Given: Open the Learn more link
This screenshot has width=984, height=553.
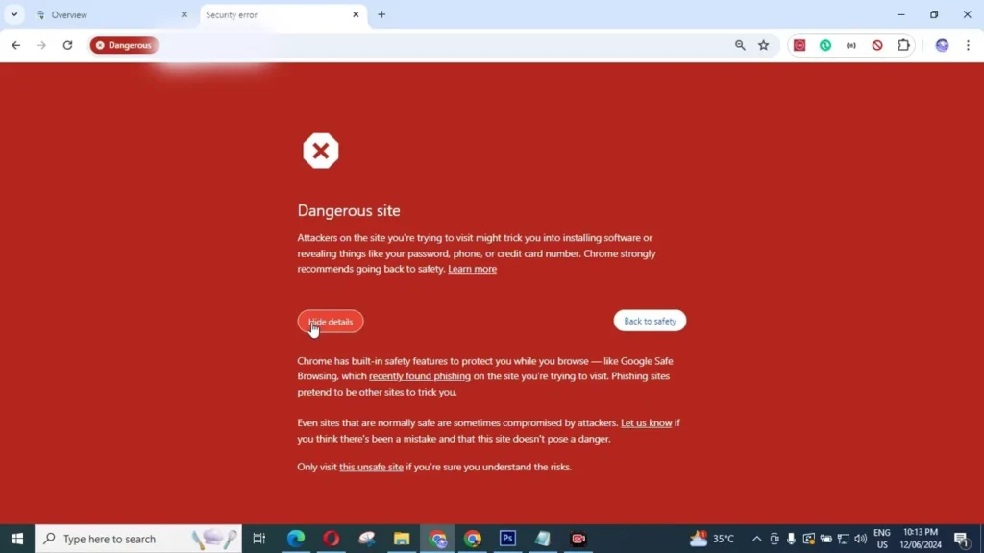Looking at the screenshot, I should click(x=472, y=269).
